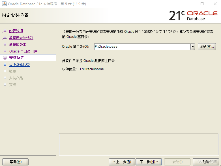221x166 pixels.
Task: Click the Oracle 基目录 path input field
Action: click(142, 47)
